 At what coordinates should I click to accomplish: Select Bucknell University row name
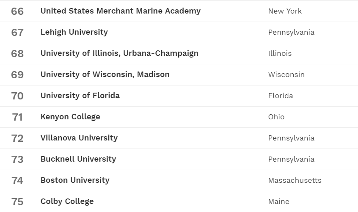[78, 159]
